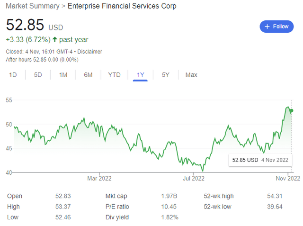Click the plus icon on Follow button

coord(267,27)
